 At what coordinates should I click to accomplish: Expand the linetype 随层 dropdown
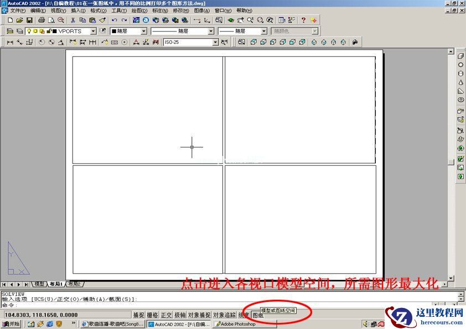coord(211,31)
